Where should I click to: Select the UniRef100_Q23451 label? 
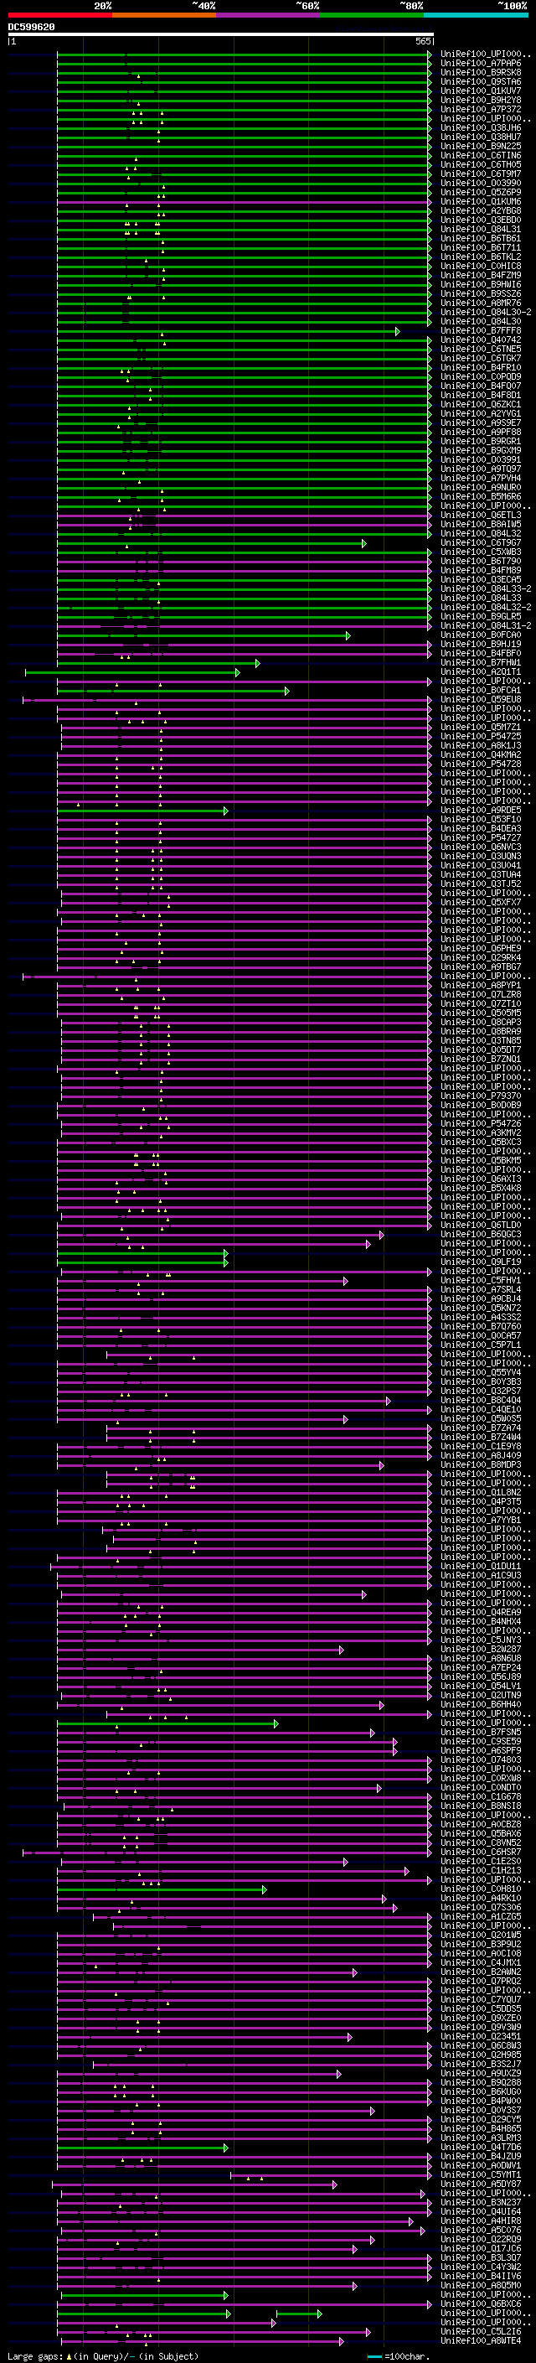(x=480, y=2036)
